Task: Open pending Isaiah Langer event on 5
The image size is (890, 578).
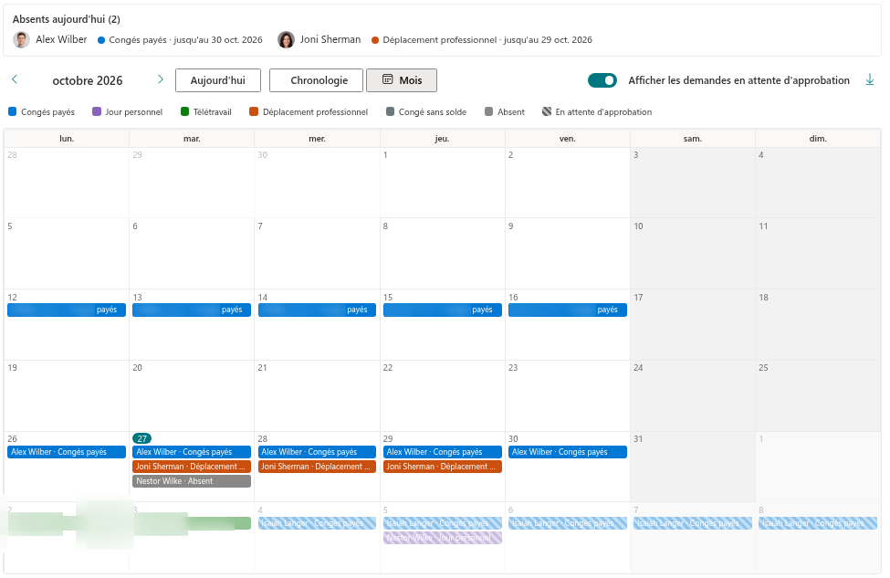Action: coord(443,523)
